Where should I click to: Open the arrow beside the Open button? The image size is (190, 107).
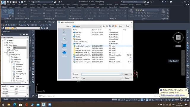tap(131, 74)
